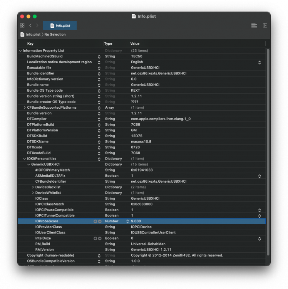Expand DeviceWhitelist dictionary

pyautogui.click(x=33, y=193)
